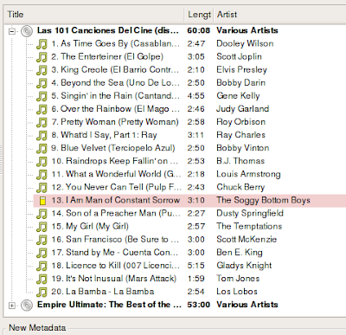Click the 1:59 length of It's Not Inusual

click(x=196, y=279)
